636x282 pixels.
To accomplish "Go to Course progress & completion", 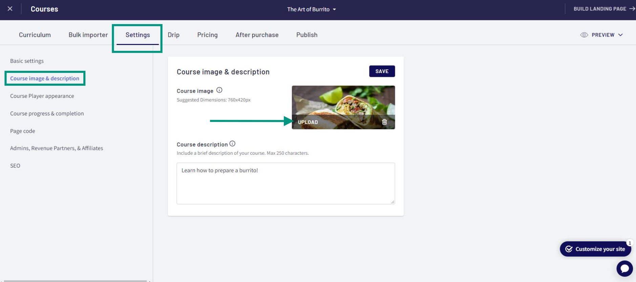I will click(x=47, y=114).
